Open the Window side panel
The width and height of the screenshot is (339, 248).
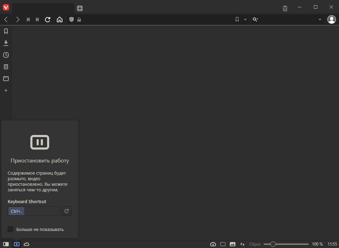[x=6, y=79]
